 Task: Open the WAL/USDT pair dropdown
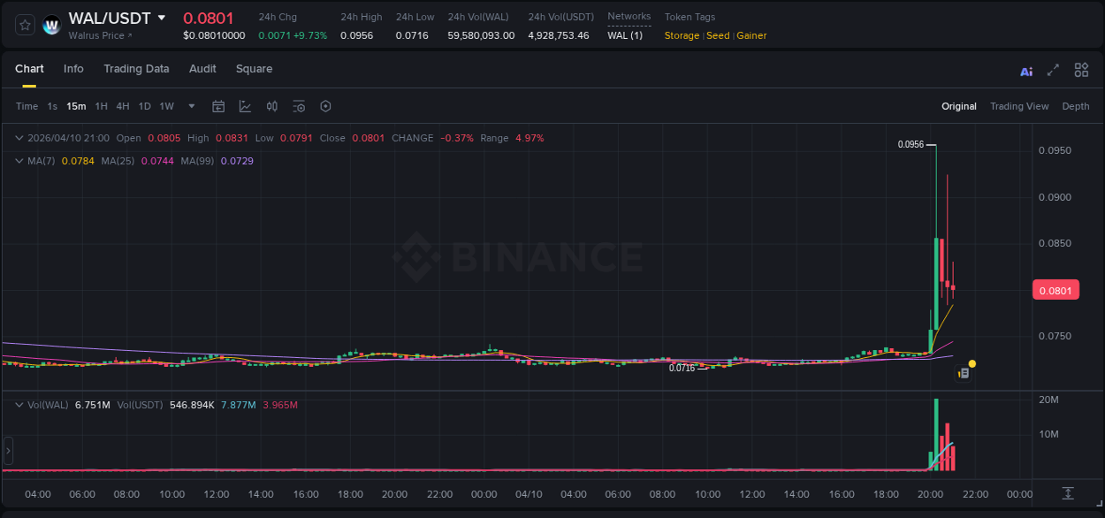(x=162, y=17)
